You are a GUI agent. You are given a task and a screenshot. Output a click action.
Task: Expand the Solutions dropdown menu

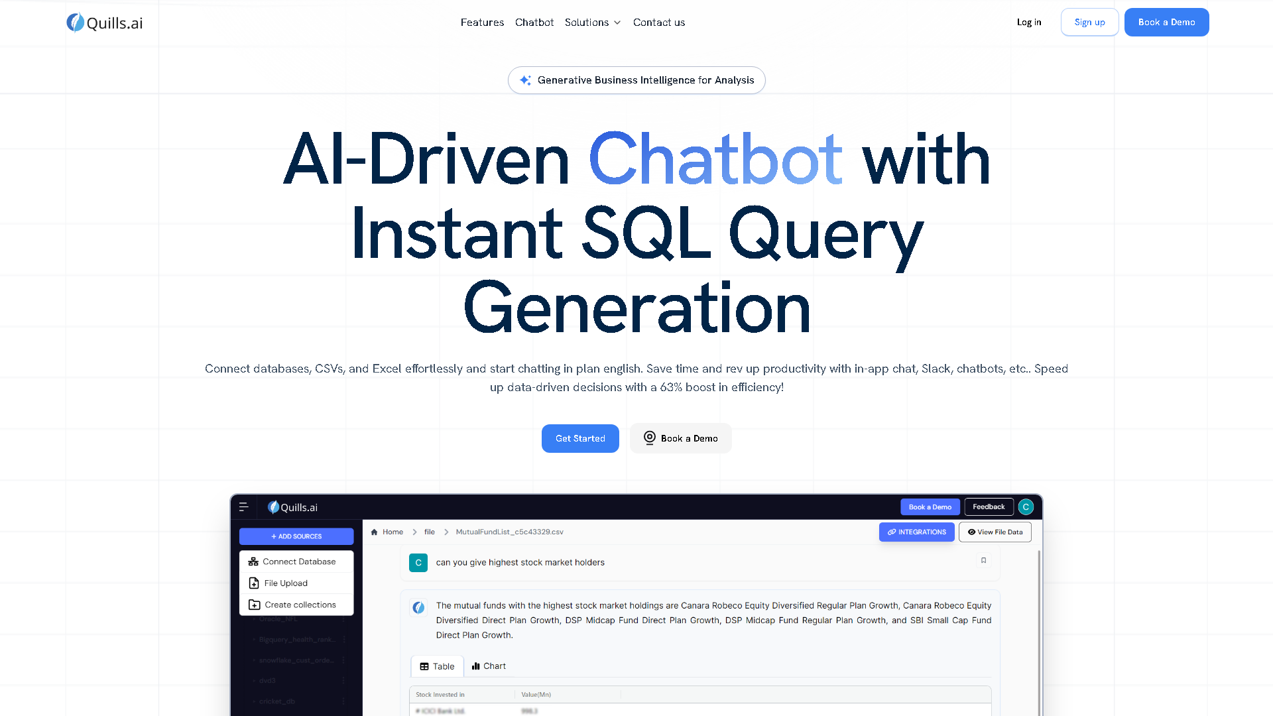pyautogui.click(x=592, y=23)
